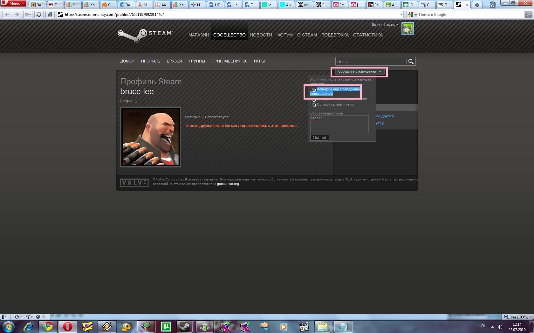Open Winamp from the taskbar
This screenshot has height=333, width=534.
pos(107,327)
